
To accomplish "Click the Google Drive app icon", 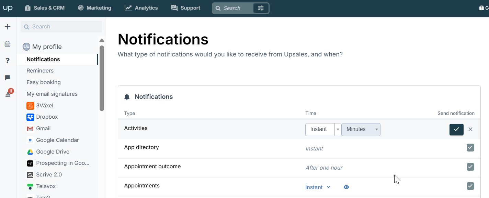I will tap(30, 152).
